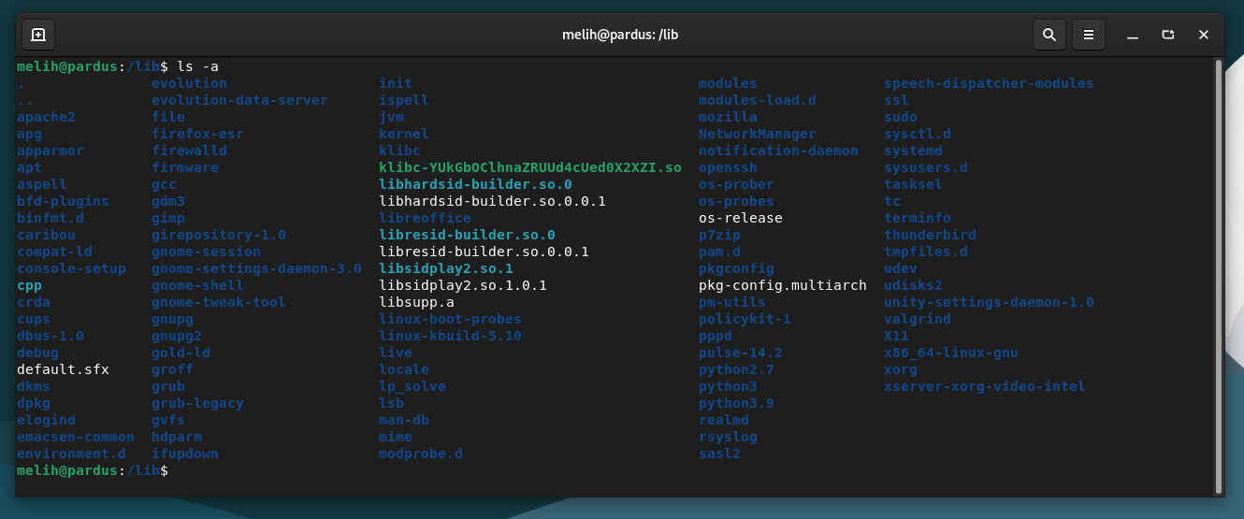The width and height of the screenshot is (1244, 519).
Task: Click the 'unity-settings-daemon-1.0' entry
Action: pyautogui.click(x=989, y=302)
